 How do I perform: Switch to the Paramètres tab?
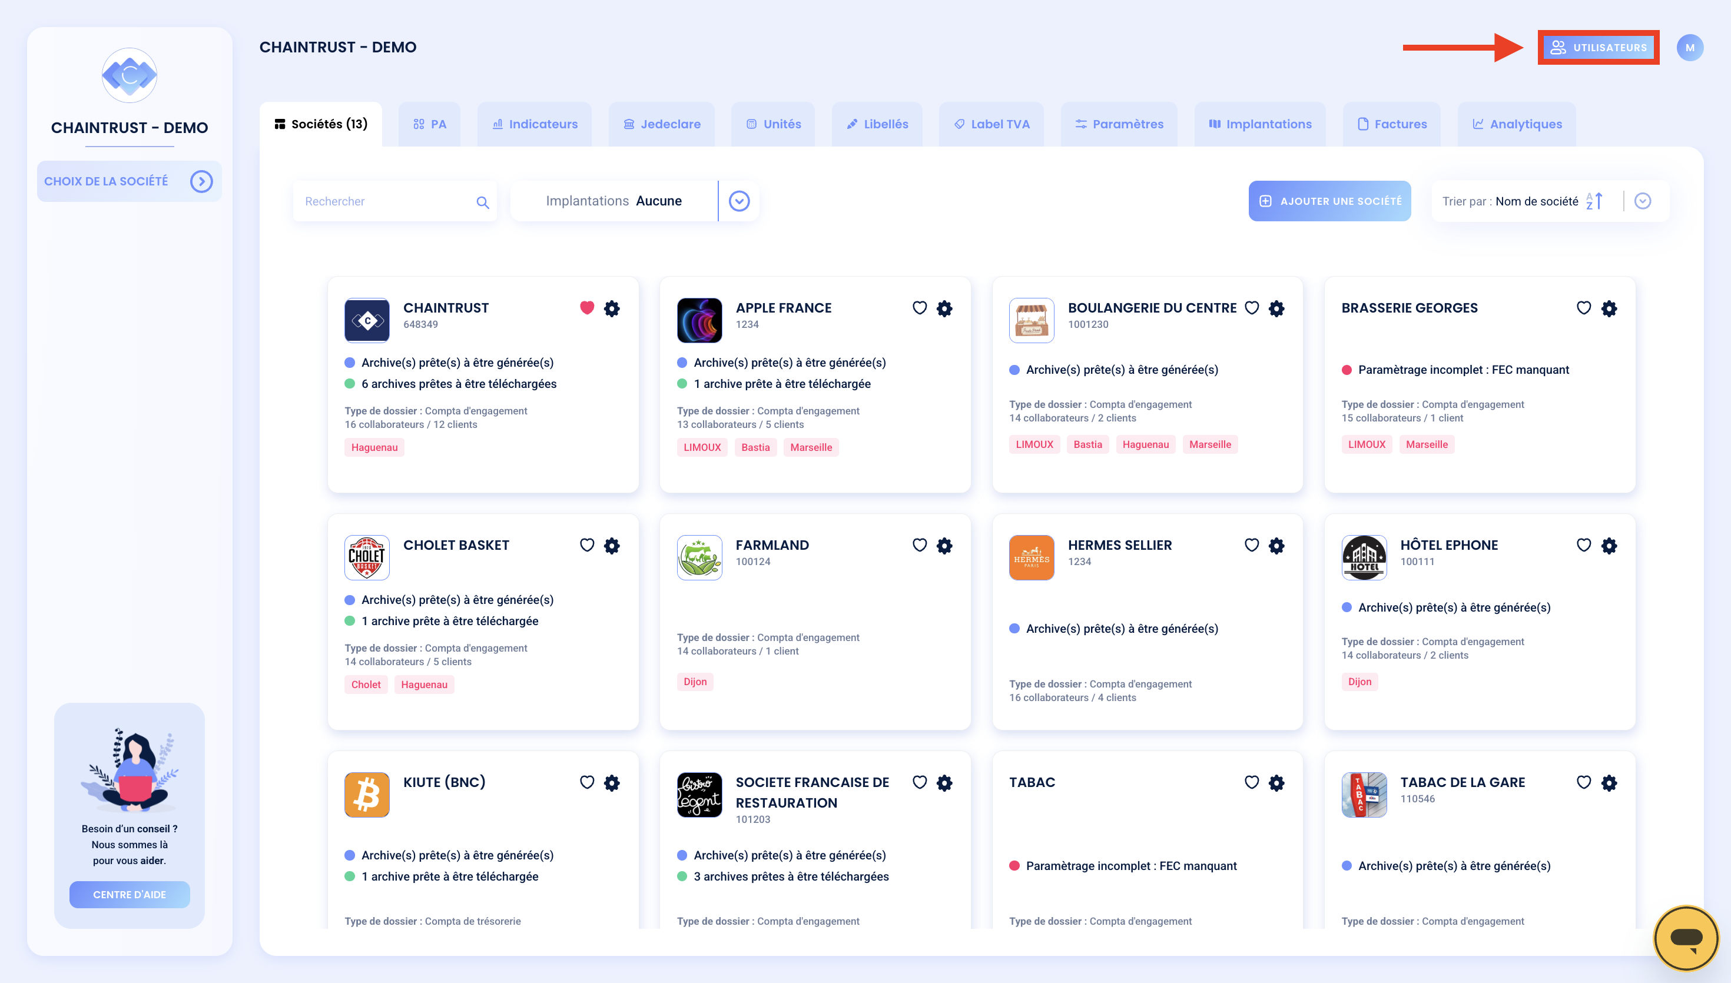pyautogui.click(x=1119, y=124)
